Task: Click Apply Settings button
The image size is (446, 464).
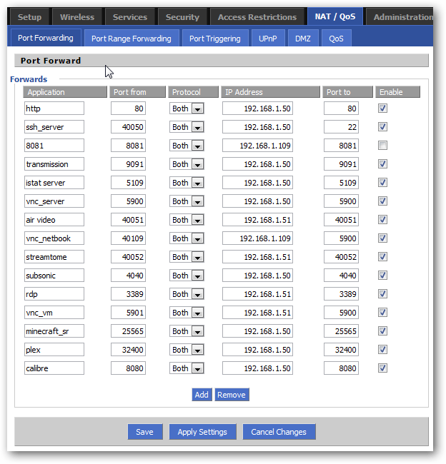Action: (x=202, y=432)
